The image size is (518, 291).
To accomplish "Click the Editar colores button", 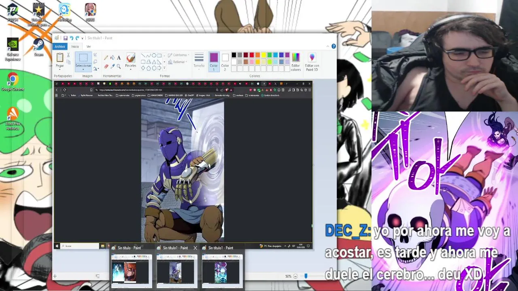I will (296, 62).
